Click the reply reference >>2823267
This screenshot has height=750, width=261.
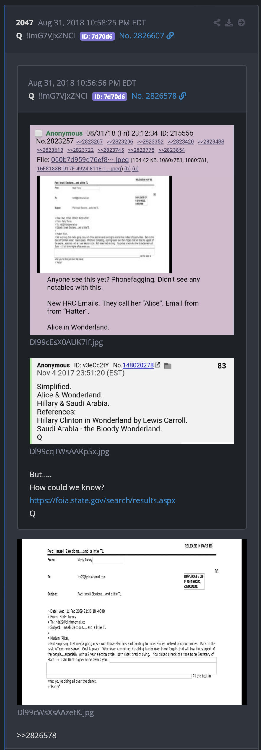[x=89, y=142]
